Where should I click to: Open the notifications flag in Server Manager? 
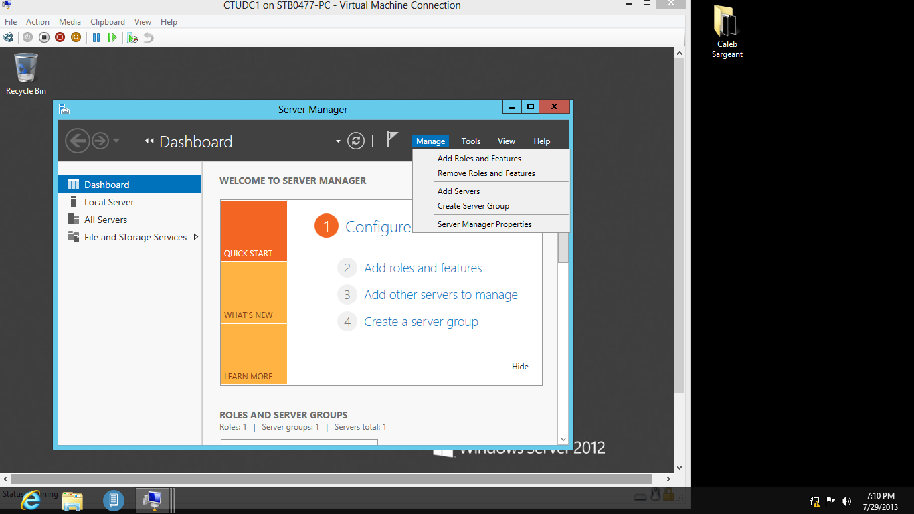(x=393, y=140)
